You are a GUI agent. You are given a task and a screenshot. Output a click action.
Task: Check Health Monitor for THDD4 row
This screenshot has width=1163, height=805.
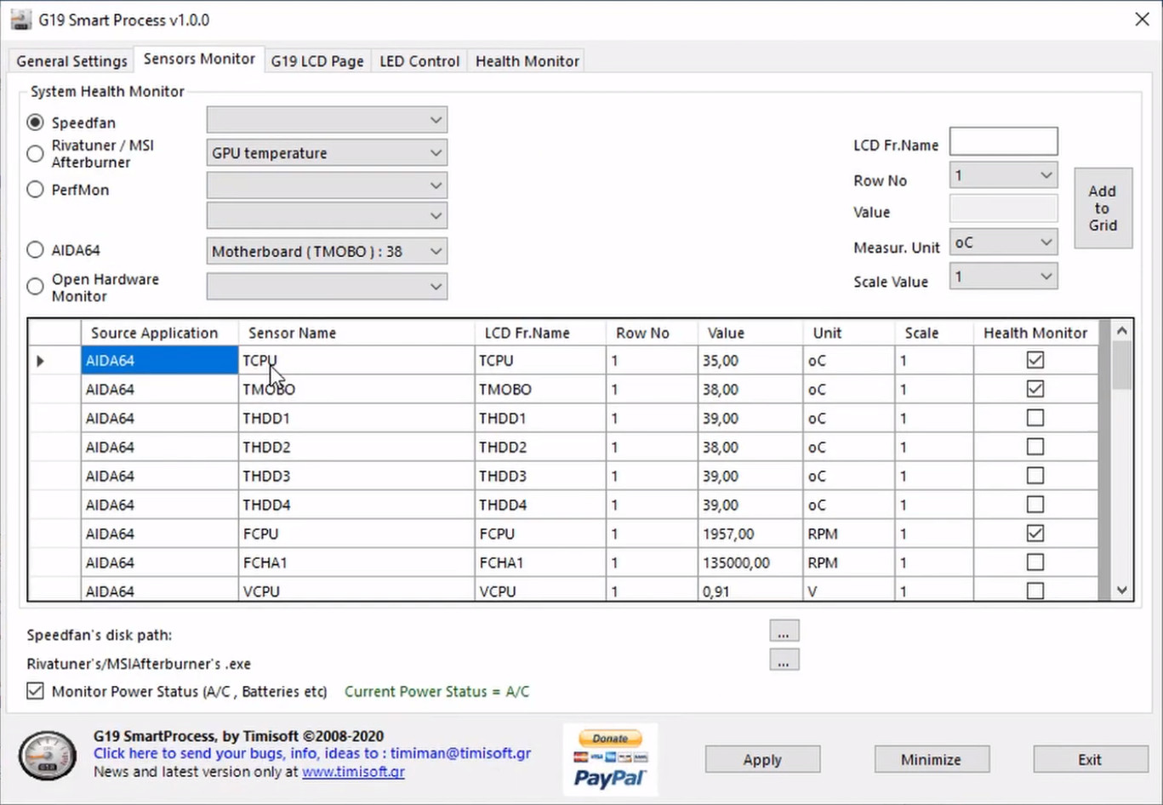point(1035,505)
